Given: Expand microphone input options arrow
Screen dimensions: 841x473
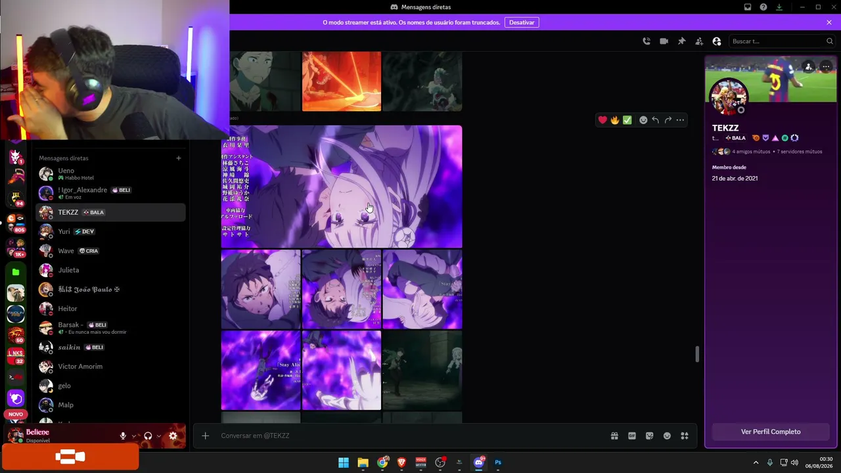Looking at the screenshot, I should [133, 436].
